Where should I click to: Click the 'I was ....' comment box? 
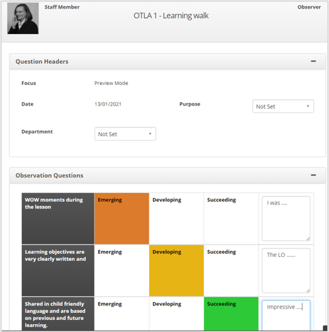(x=286, y=218)
